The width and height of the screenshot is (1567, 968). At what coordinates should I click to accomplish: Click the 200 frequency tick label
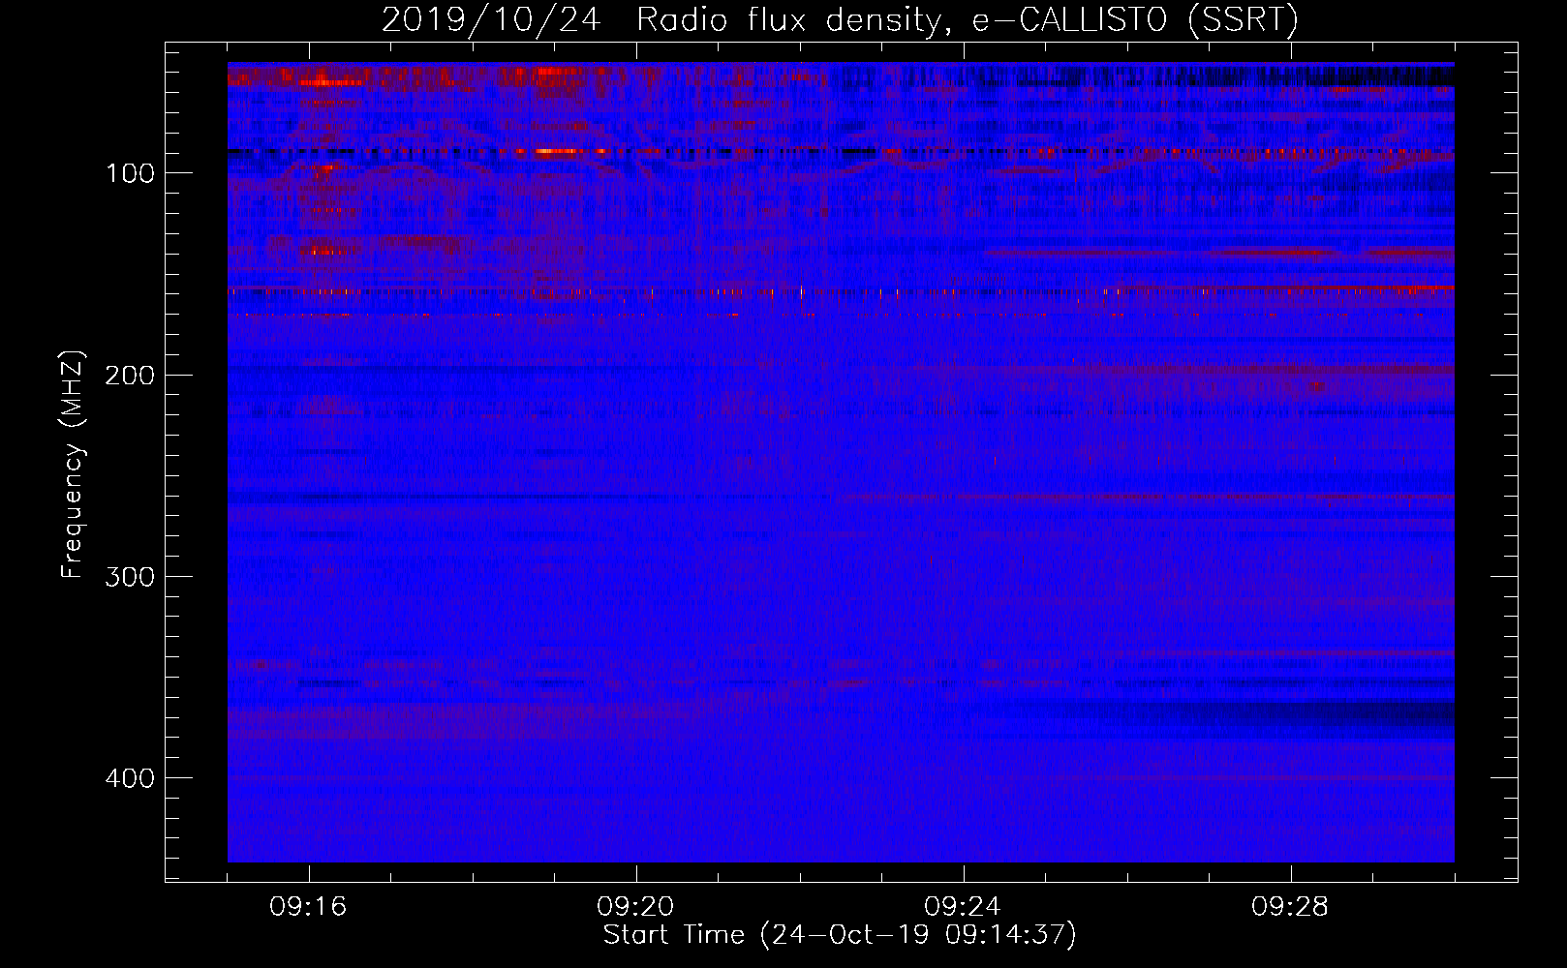[130, 375]
